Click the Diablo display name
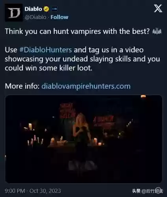 point(33,9)
